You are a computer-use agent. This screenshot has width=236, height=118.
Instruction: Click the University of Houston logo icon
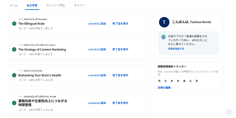(x=21, y=19)
